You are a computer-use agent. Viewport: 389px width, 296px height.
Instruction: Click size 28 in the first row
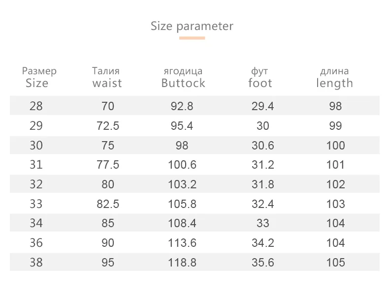tap(36, 106)
